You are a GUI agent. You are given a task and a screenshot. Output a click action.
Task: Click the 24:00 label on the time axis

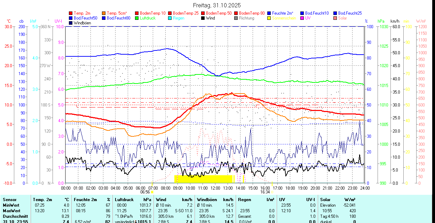point(365,188)
